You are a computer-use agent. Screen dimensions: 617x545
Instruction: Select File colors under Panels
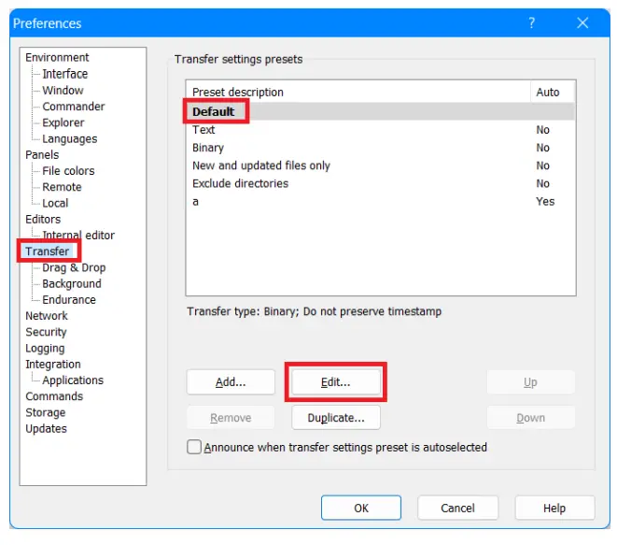point(68,171)
